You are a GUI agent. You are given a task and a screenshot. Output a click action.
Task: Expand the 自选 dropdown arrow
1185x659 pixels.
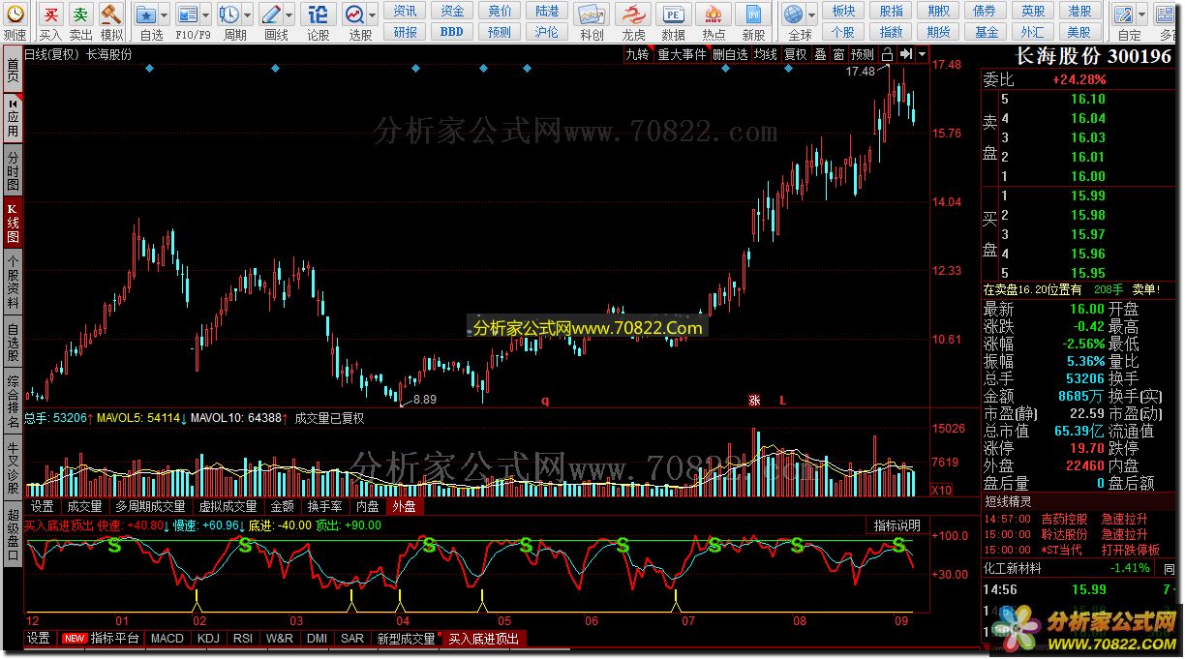point(164,15)
